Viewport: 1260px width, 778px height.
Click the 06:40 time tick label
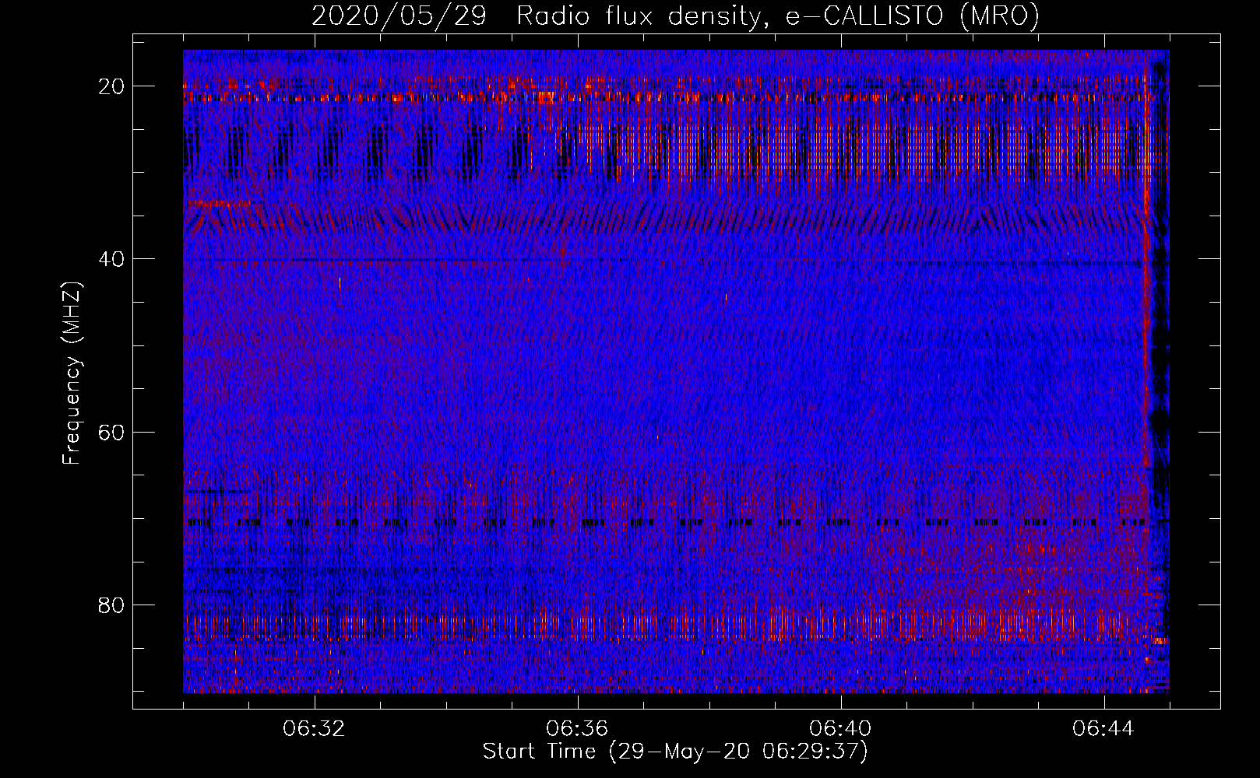coord(840,729)
